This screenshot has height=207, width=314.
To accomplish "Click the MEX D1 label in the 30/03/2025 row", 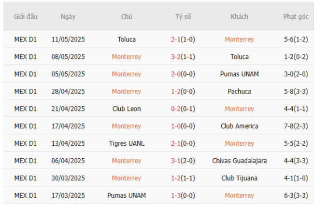I will point(26,179).
